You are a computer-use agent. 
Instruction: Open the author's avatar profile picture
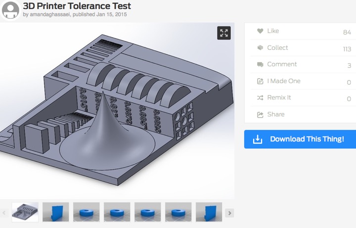(x=10, y=10)
